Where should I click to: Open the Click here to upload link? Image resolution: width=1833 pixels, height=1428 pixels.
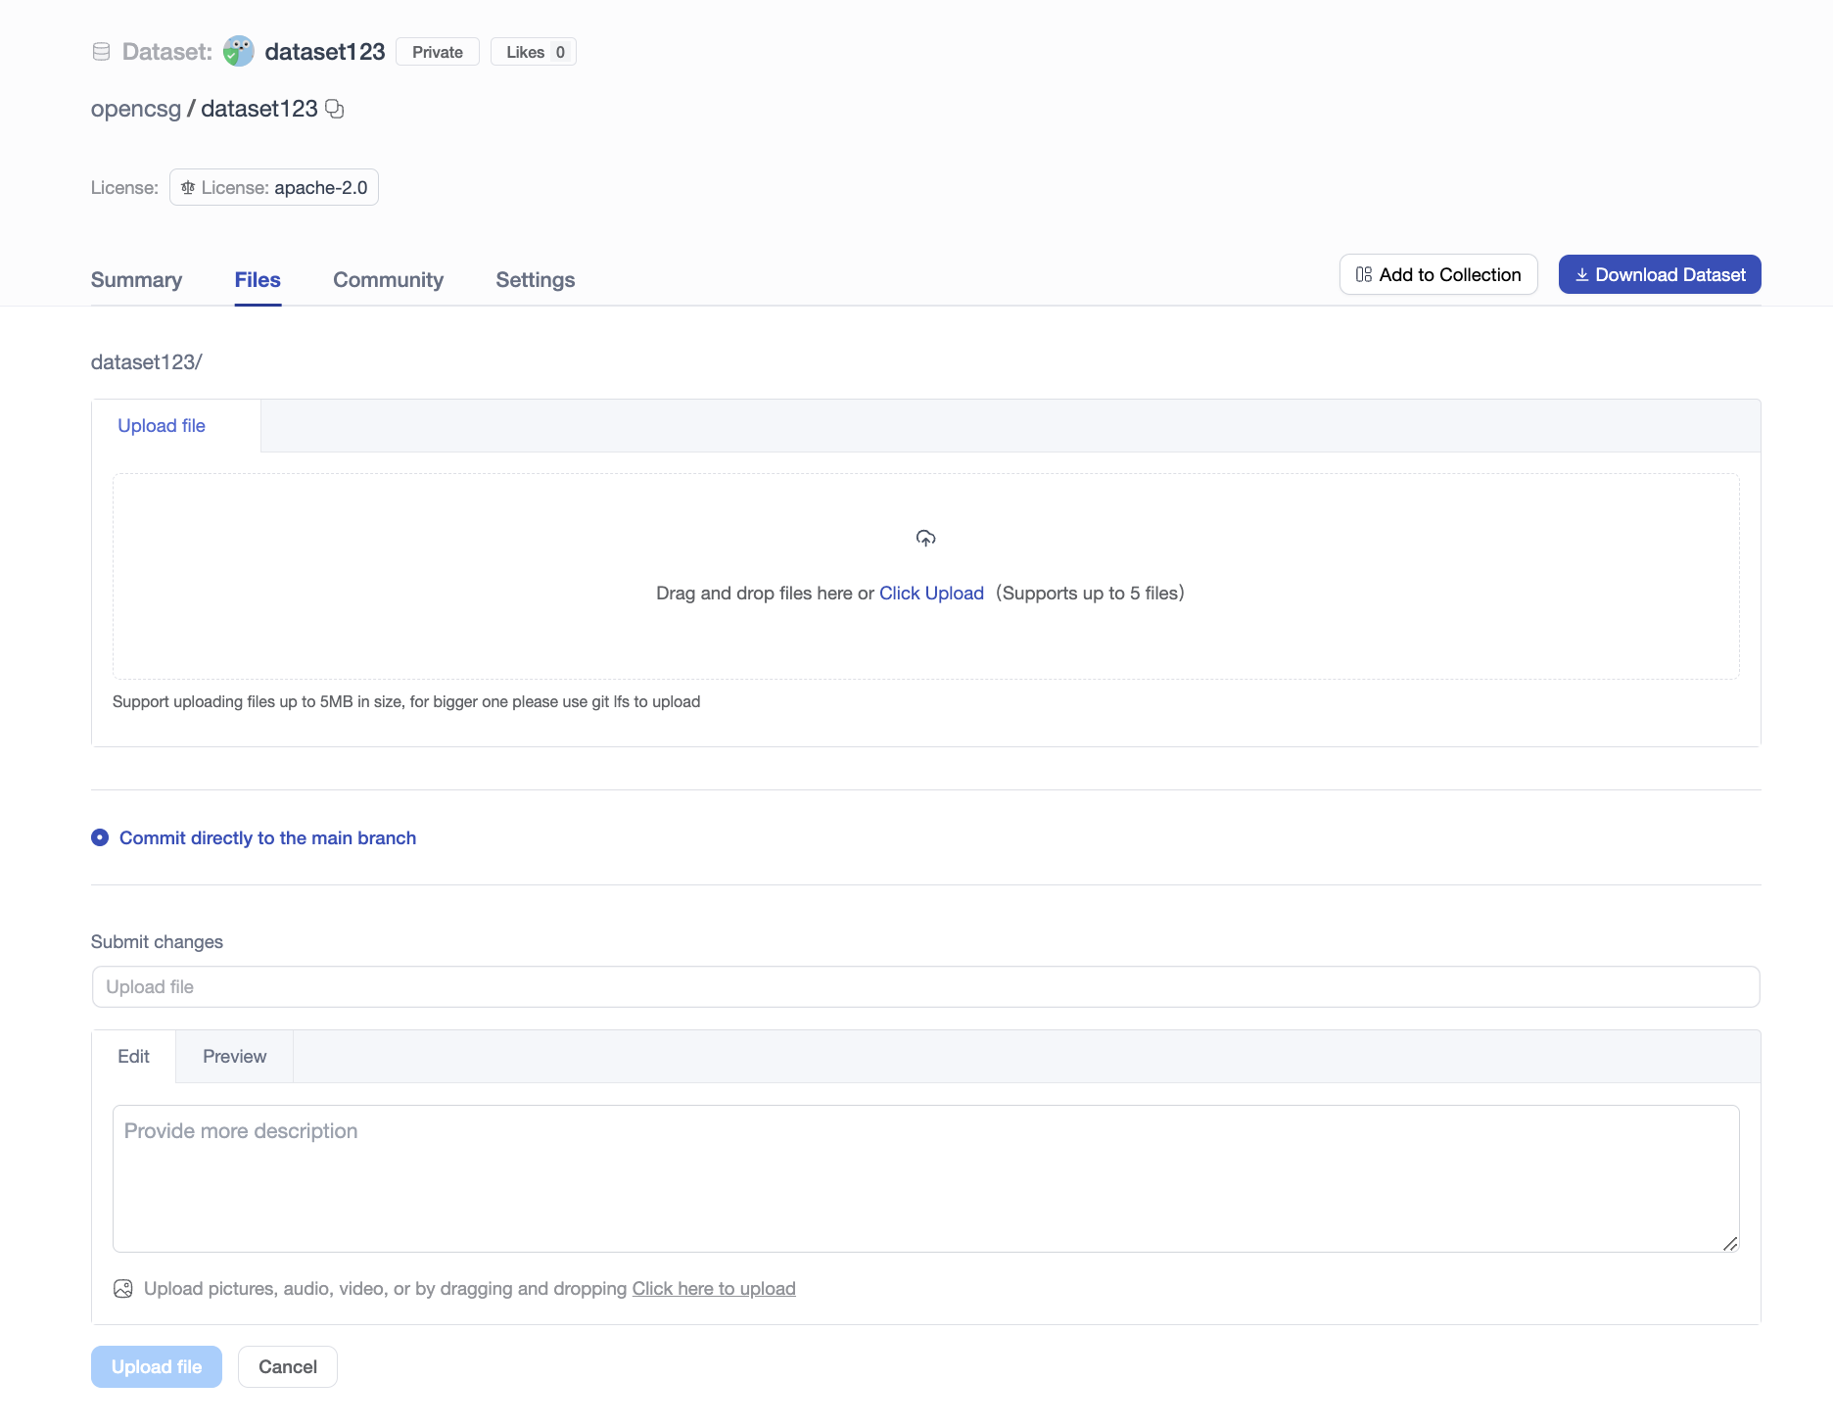713,1289
